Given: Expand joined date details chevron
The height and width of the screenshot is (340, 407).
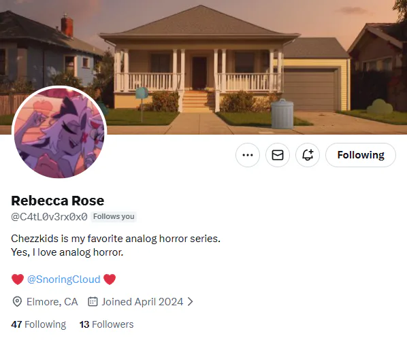Looking at the screenshot, I should [x=191, y=302].
